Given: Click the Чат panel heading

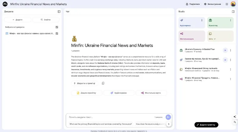Looking at the screenshot, I should click(x=68, y=12).
